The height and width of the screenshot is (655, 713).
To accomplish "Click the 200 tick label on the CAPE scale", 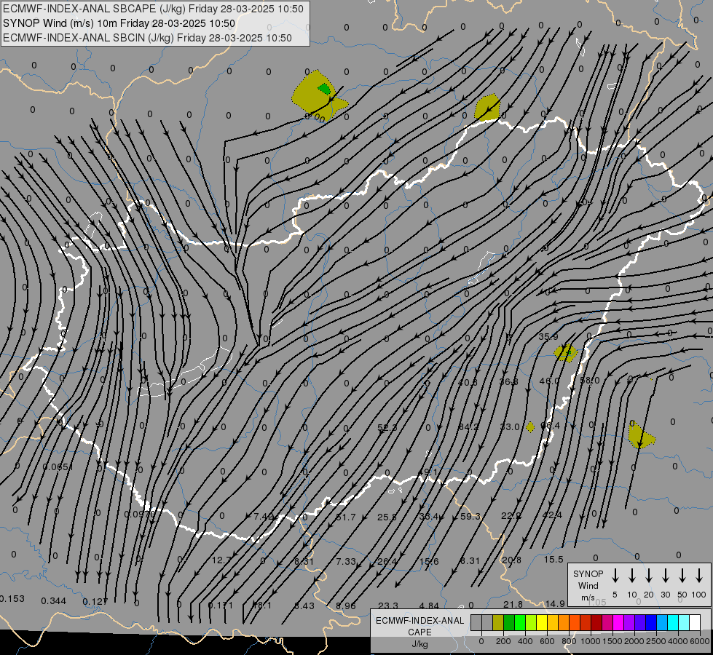I will (x=503, y=641).
